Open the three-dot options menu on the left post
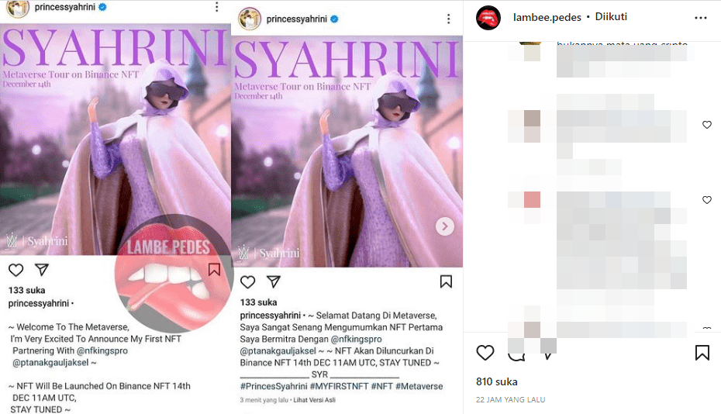 click(216, 7)
